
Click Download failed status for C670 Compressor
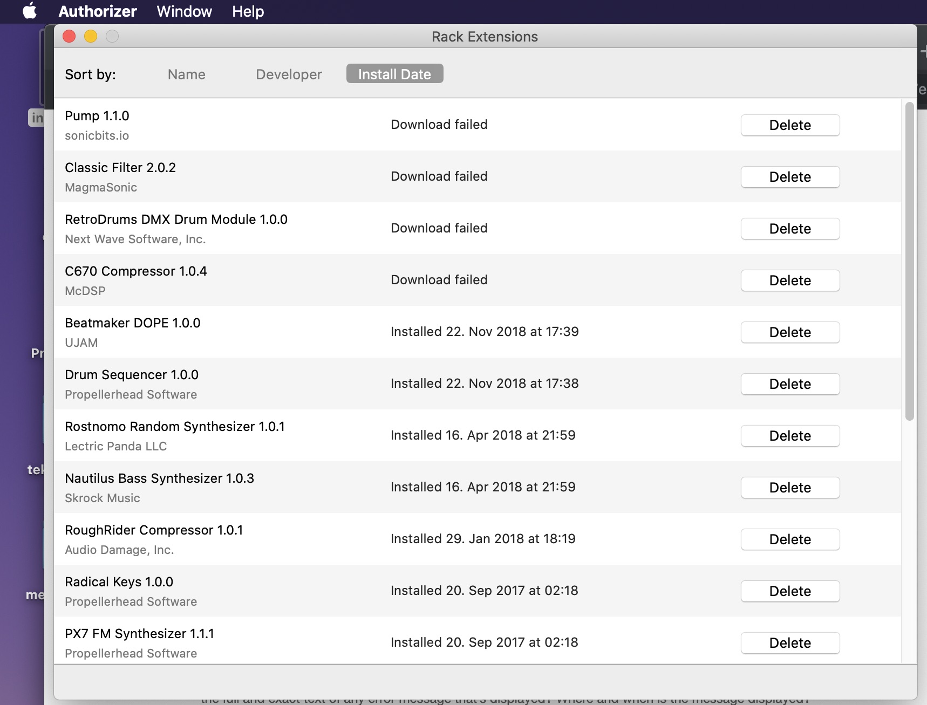coord(439,280)
